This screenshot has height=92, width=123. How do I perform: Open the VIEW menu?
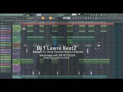12,15
